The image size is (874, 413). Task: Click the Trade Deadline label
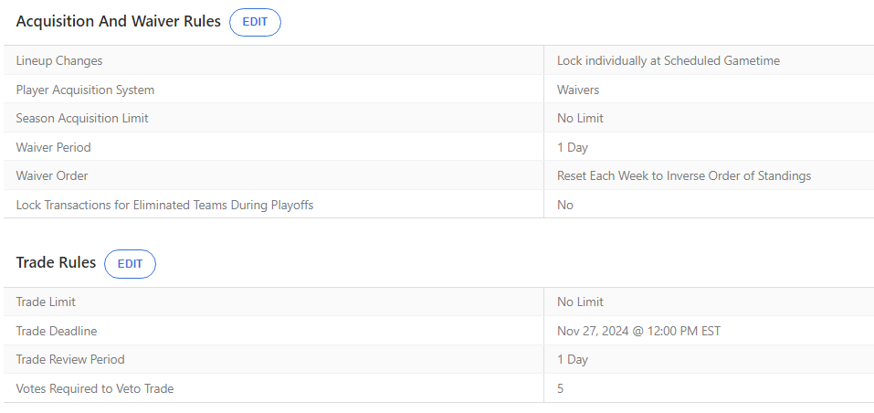(x=57, y=331)
